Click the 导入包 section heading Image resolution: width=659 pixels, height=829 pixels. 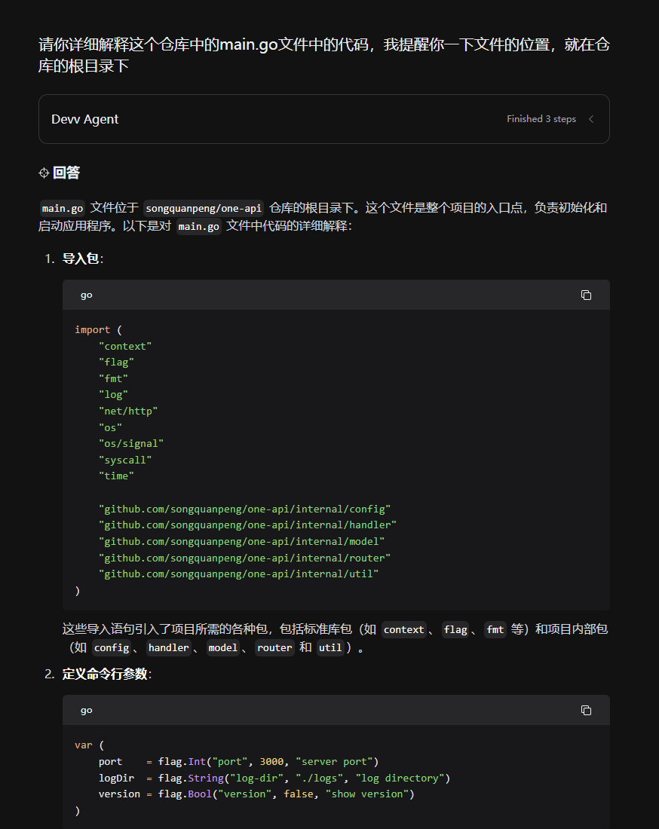tap(81, 258)
